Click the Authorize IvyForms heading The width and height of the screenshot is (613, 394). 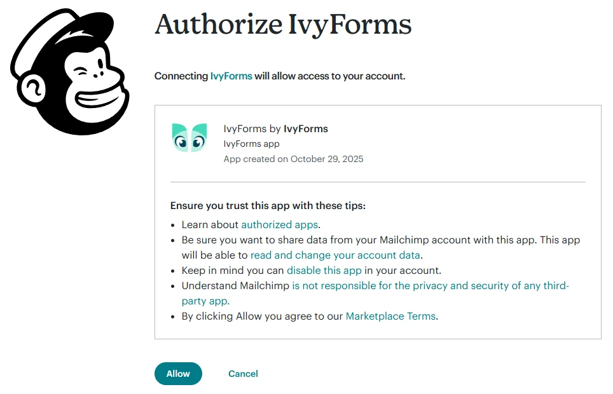(x=283, y=25)
